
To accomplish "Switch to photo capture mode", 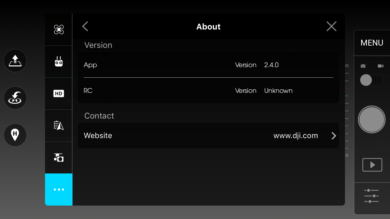I will [363, 66].
